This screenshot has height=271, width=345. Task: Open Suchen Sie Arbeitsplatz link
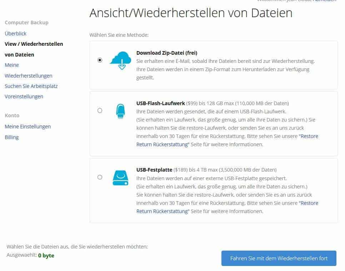click(x=31, y=86)
